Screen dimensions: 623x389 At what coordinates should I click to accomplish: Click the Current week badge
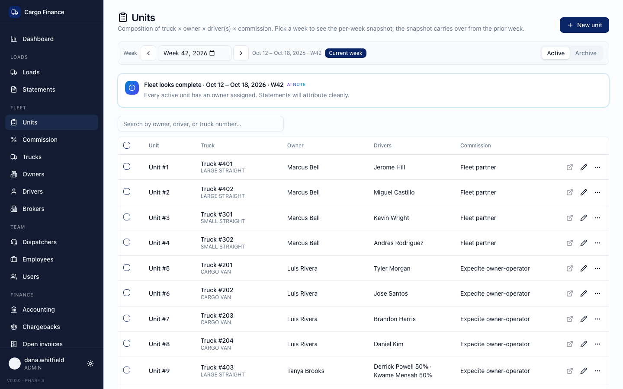coord(346,53)
